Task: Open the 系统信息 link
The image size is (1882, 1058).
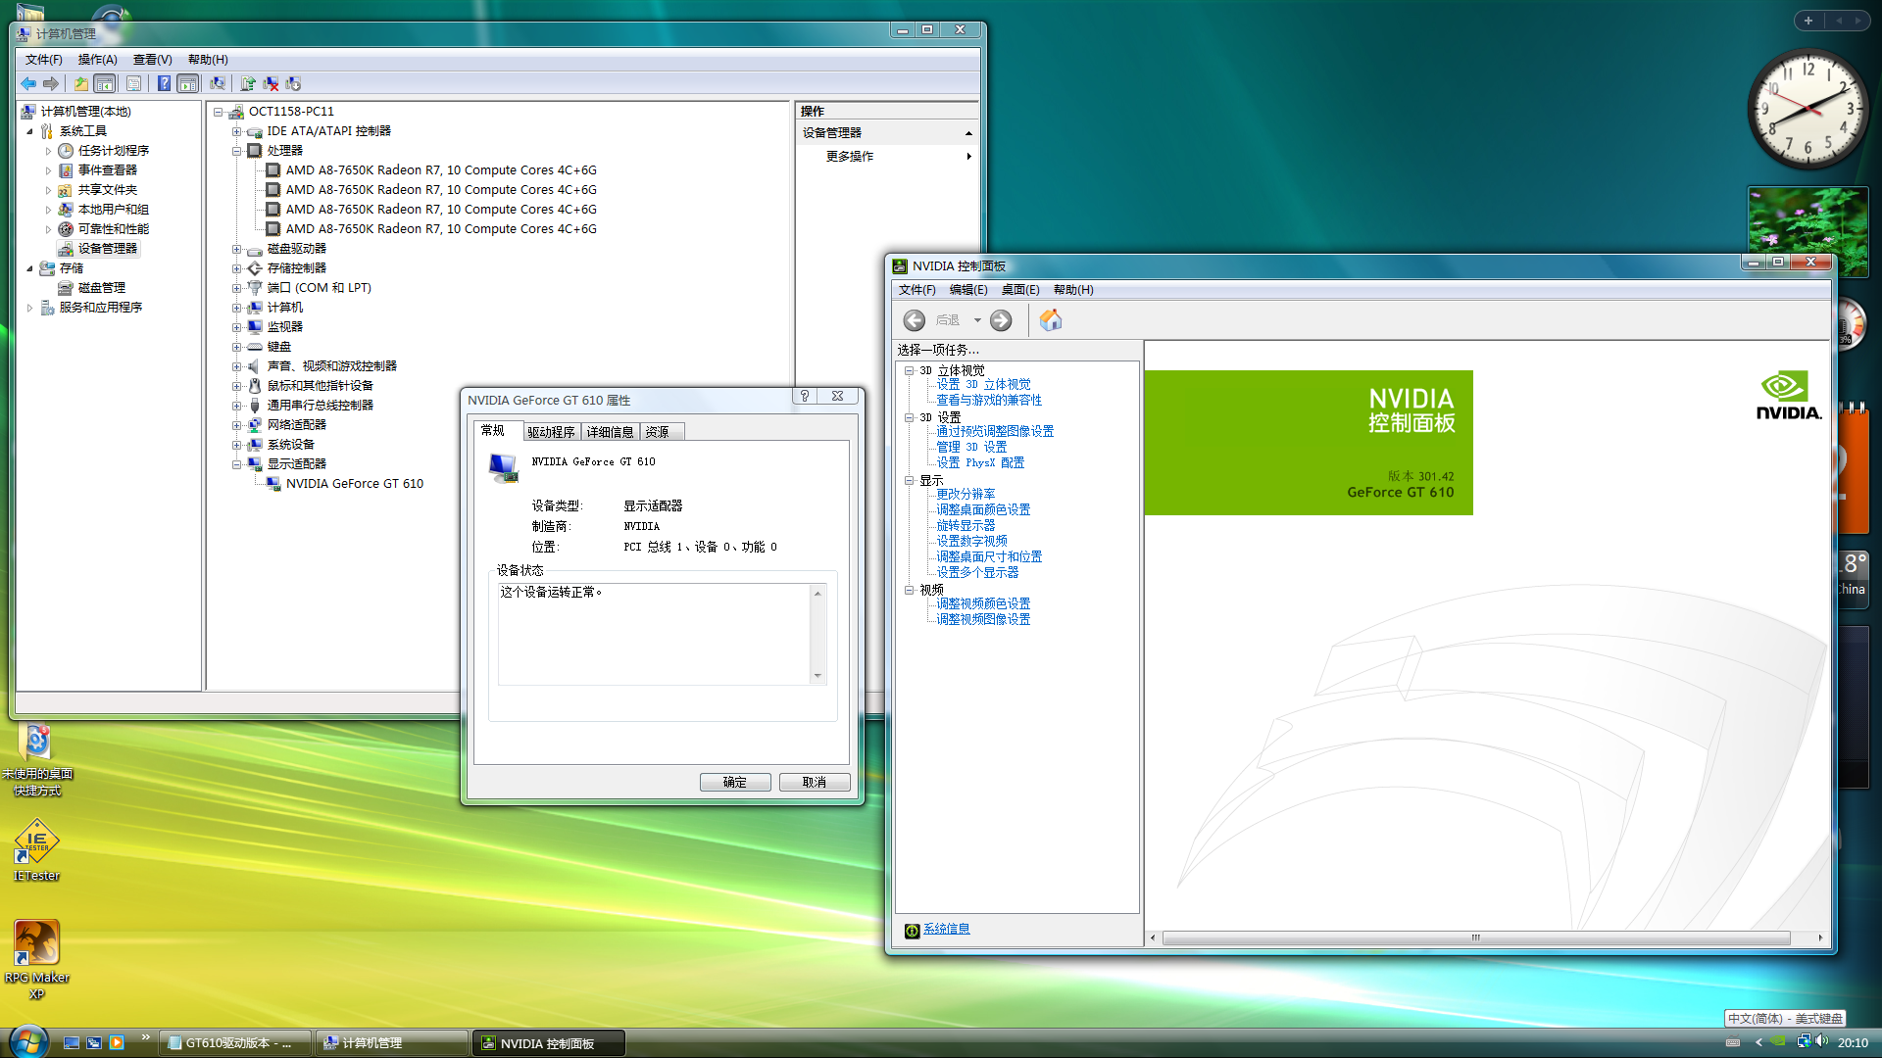Action: coord(946,929)
